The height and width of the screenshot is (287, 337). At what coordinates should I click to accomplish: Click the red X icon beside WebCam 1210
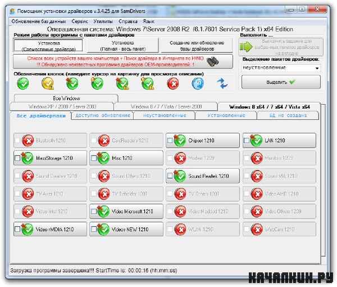tap(257, 230)
